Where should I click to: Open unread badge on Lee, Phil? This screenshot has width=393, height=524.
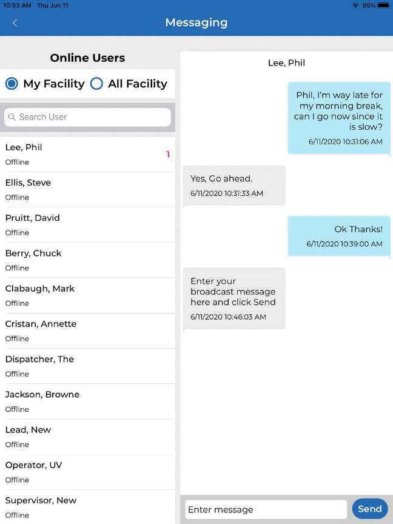click(168, 155)
